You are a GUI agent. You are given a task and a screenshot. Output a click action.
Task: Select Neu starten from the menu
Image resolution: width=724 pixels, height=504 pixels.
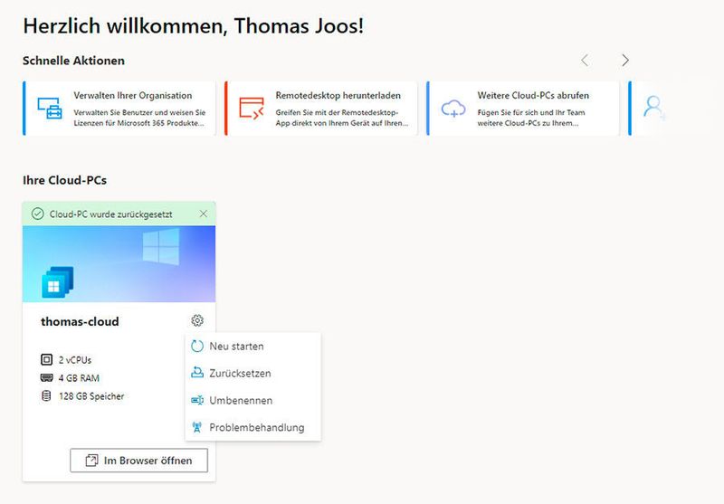click(x=252, y=347)
